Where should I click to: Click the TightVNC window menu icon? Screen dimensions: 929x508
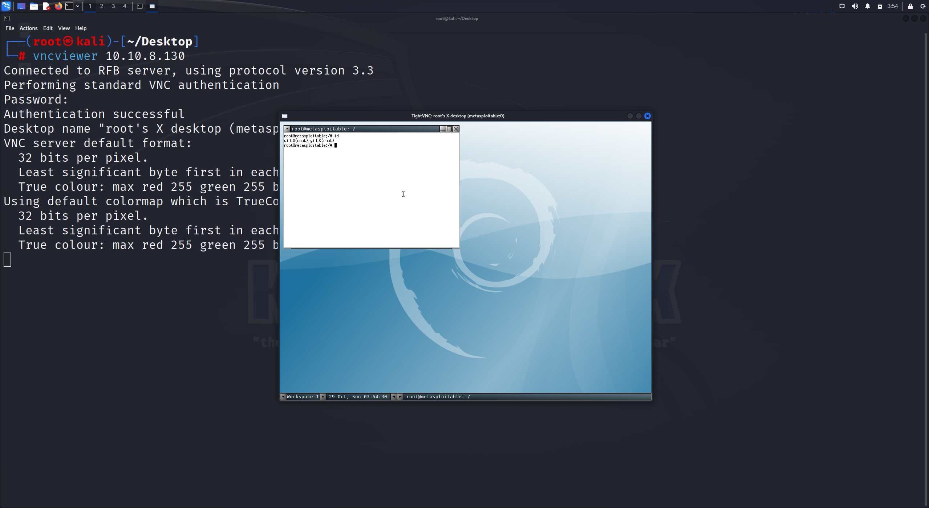pos(285,116)
